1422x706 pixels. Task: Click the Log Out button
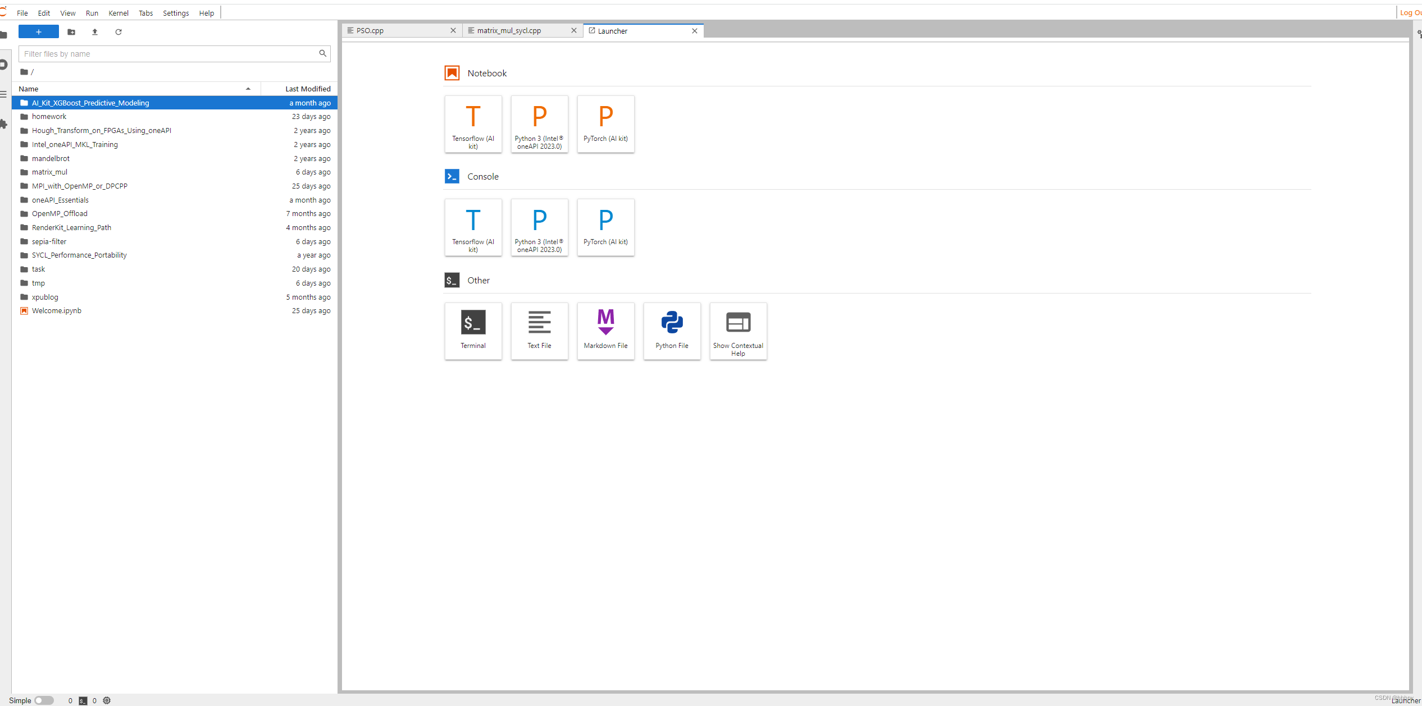tap(1410, 13)
